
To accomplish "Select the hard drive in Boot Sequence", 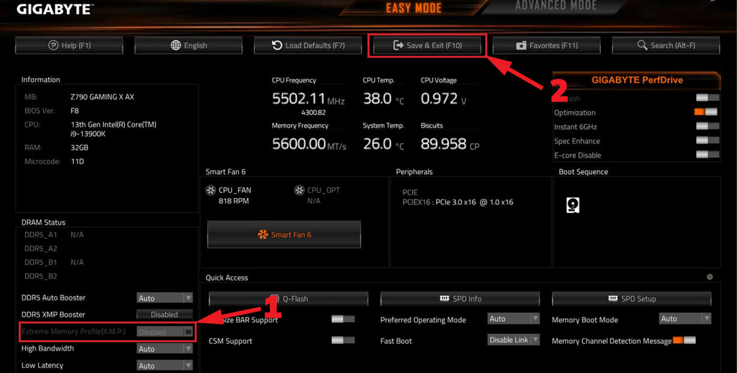I will tap(572, 205).
